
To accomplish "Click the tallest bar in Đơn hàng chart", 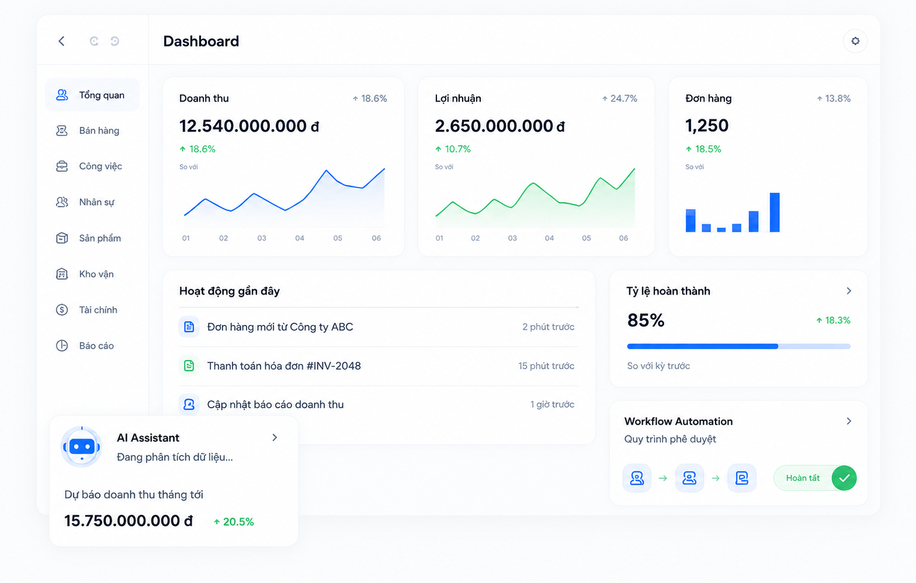I will (x=774, y=212).
